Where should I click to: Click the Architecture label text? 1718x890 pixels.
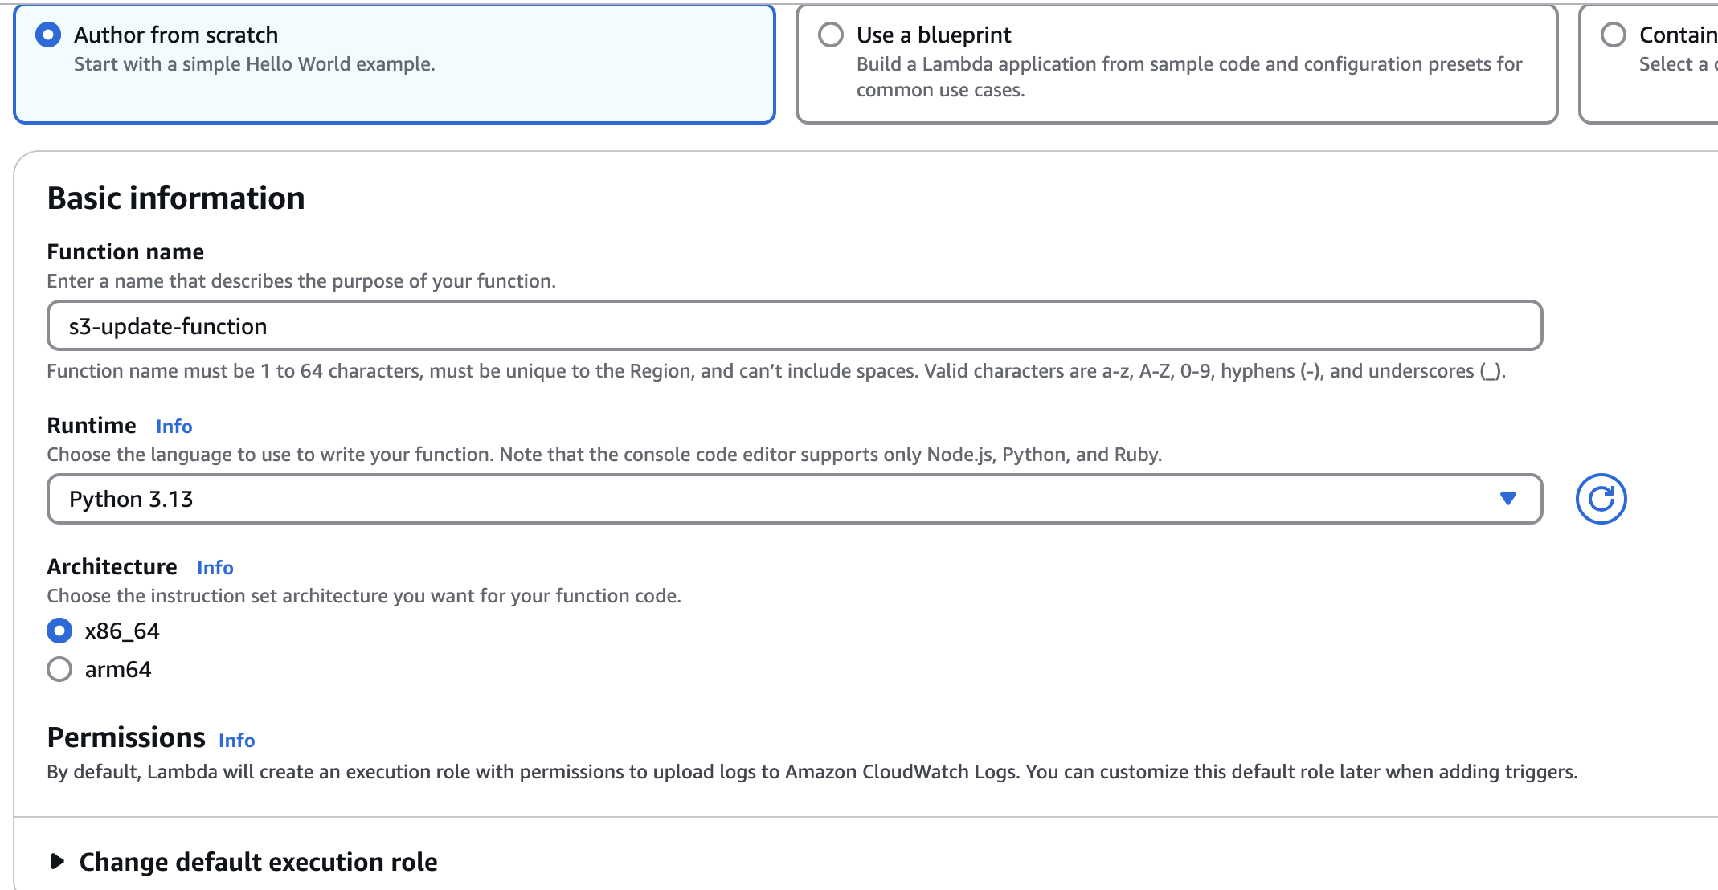(x=112, y=567)
